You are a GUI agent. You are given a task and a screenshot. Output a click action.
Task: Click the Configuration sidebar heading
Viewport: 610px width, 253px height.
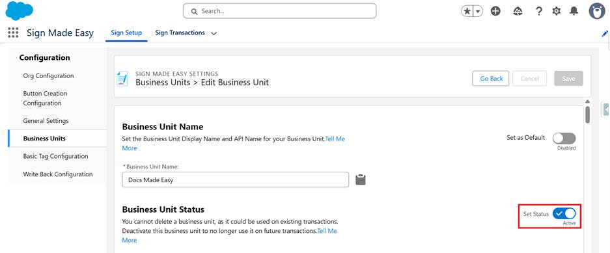click(x=45, y=57)
